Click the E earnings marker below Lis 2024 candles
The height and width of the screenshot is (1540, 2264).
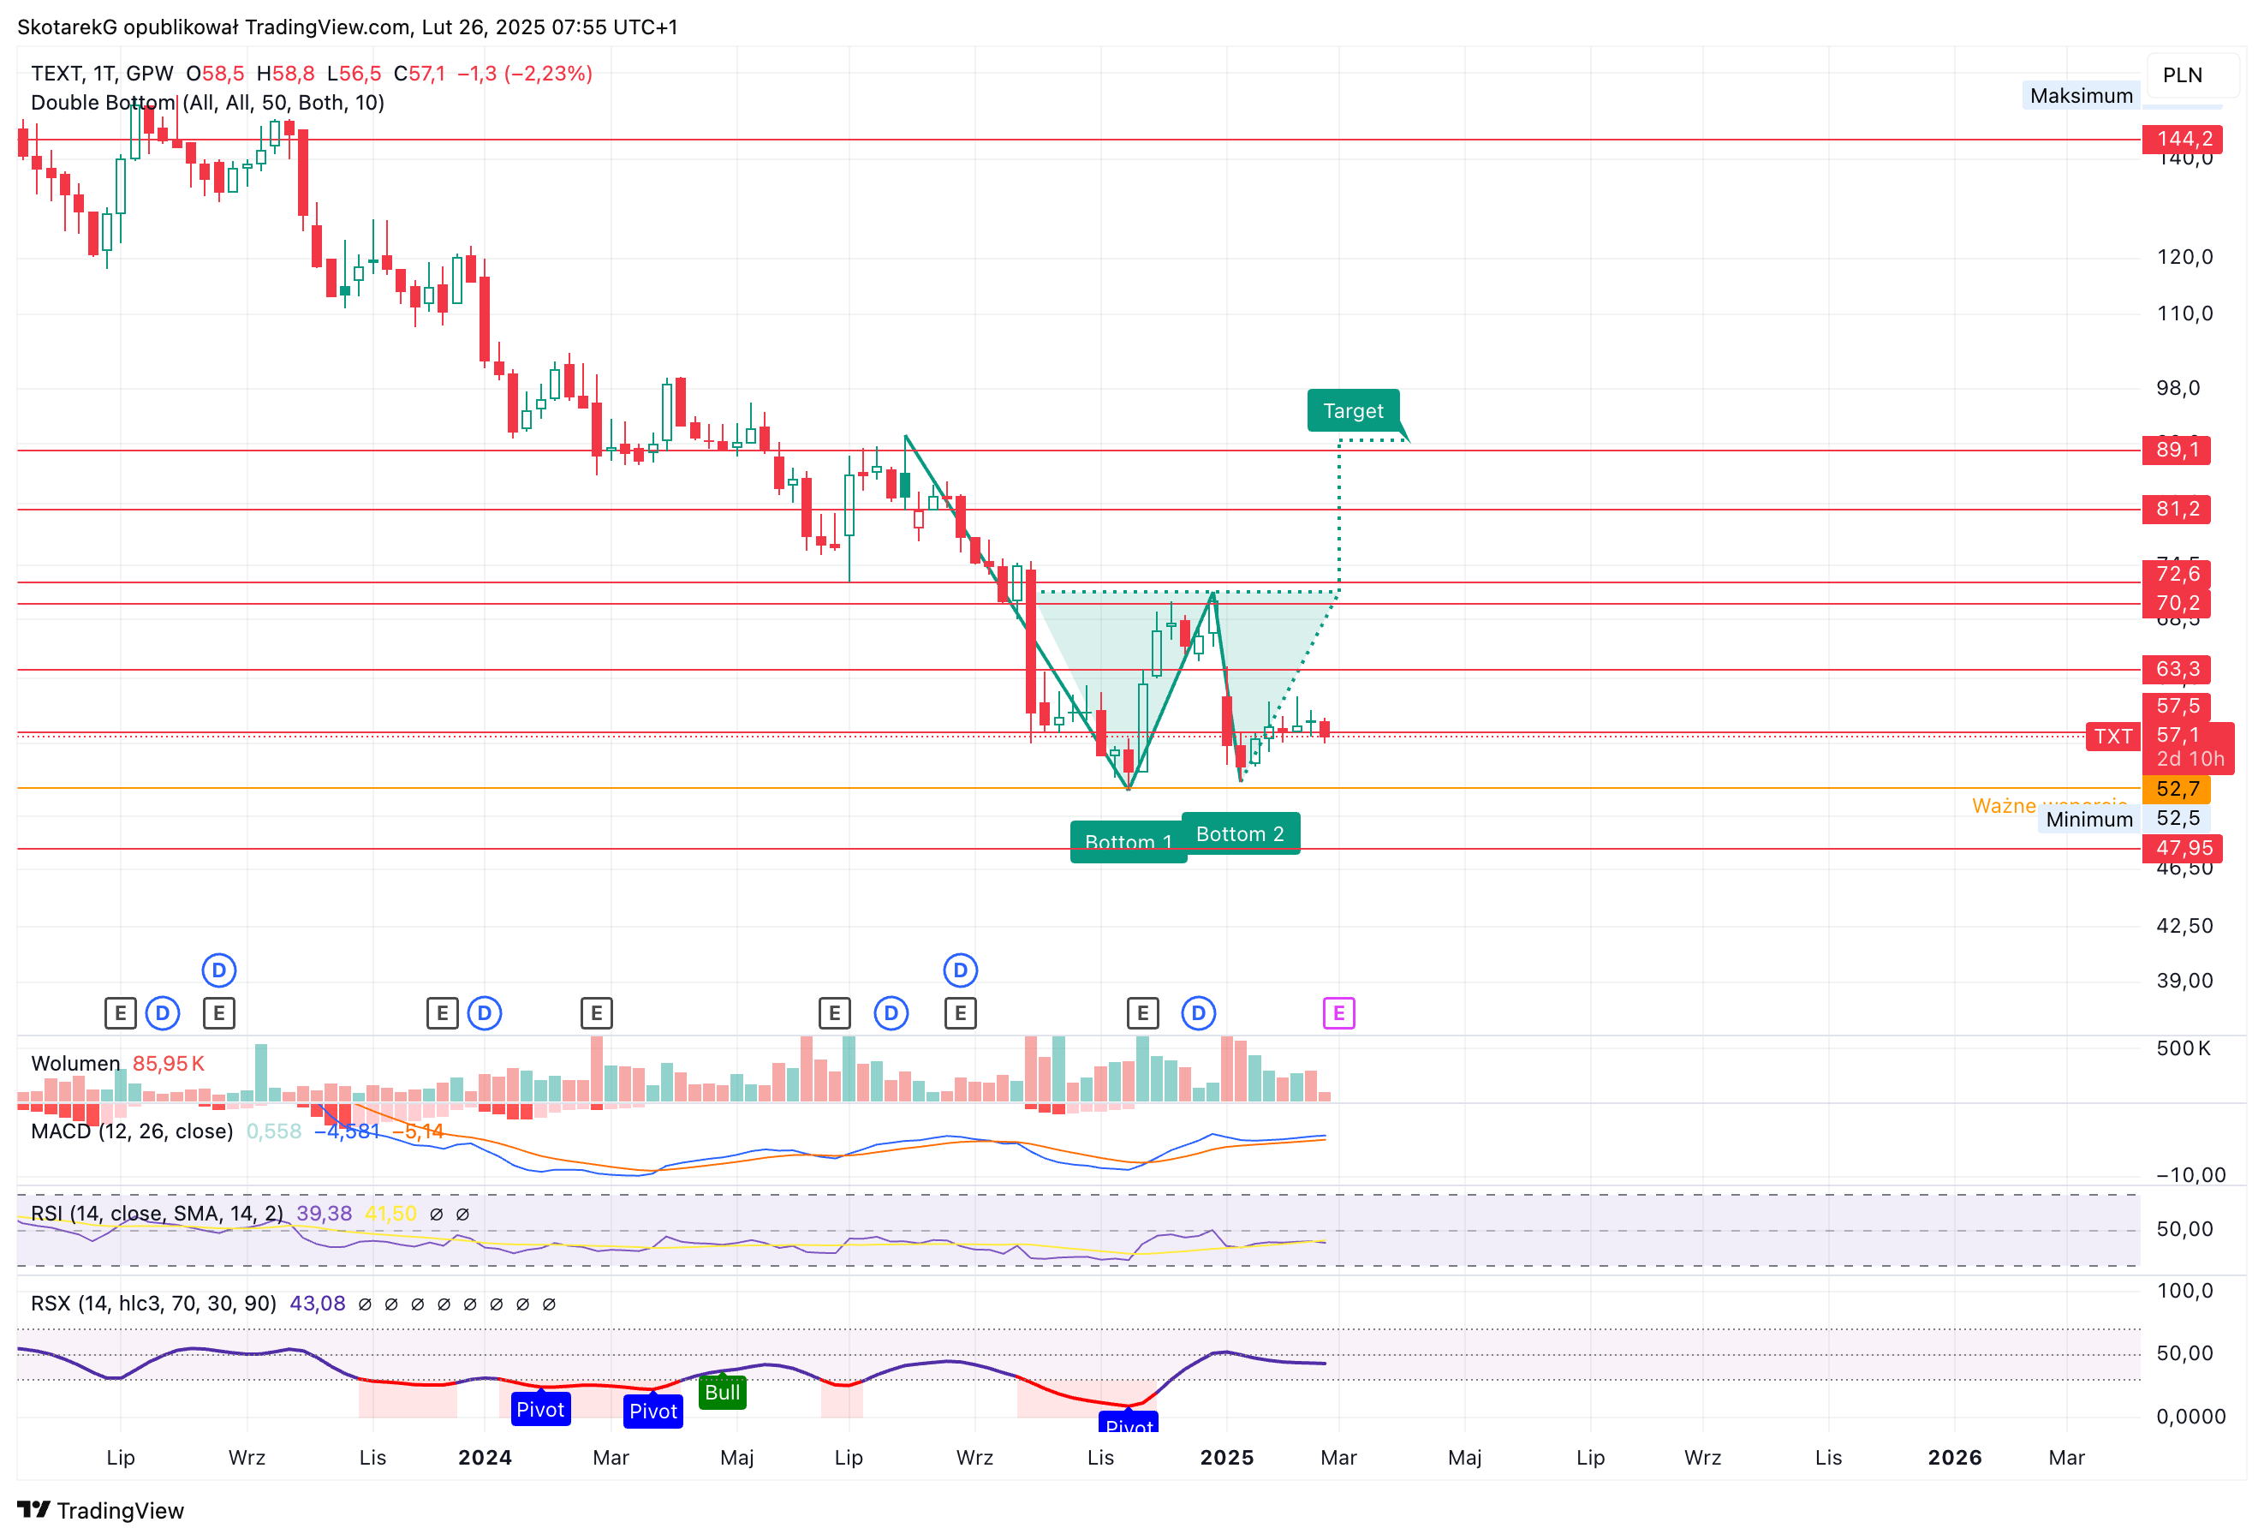pos(1143,1013)
